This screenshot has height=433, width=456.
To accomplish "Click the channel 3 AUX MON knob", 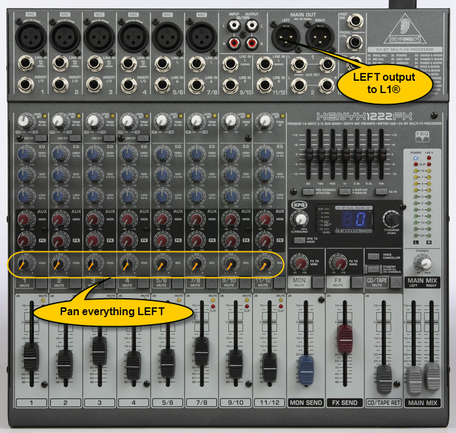I will [93, 221].
